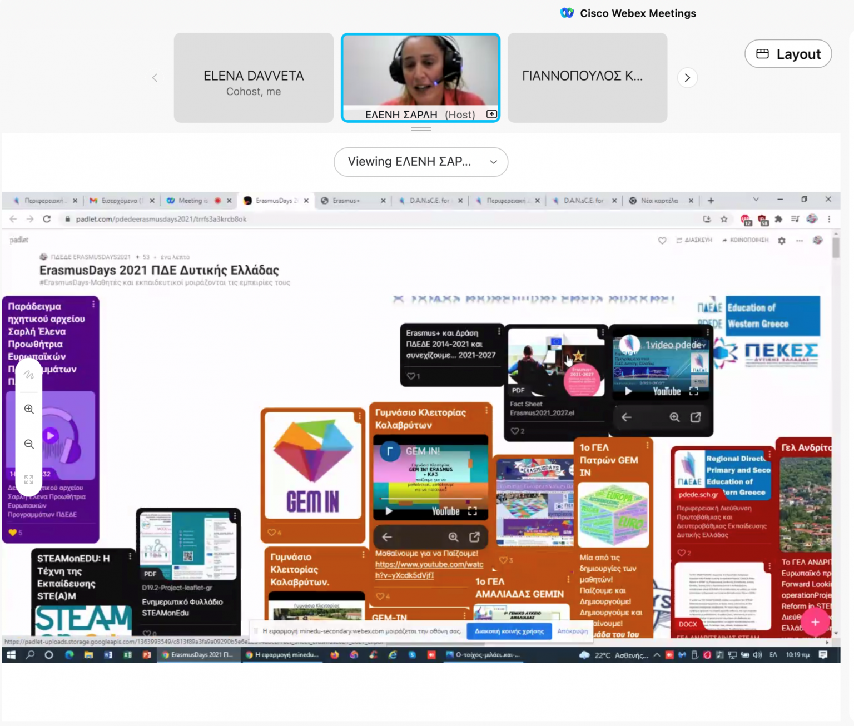
Task: Zoom out of shared screen view
Action: click(x=29, y=444)
